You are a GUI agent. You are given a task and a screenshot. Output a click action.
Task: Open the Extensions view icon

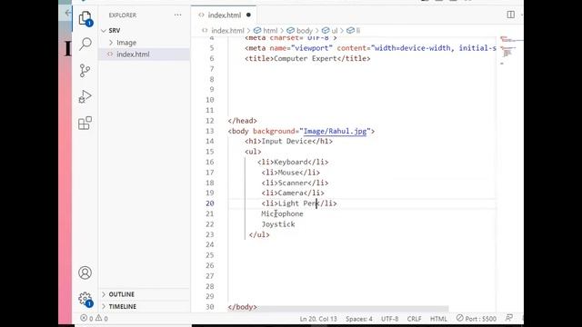(85, 123)
